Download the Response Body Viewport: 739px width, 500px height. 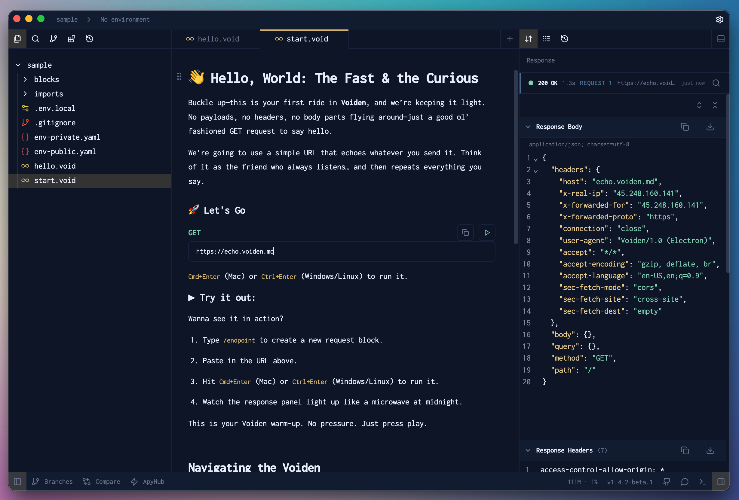[x=710, y=127]
